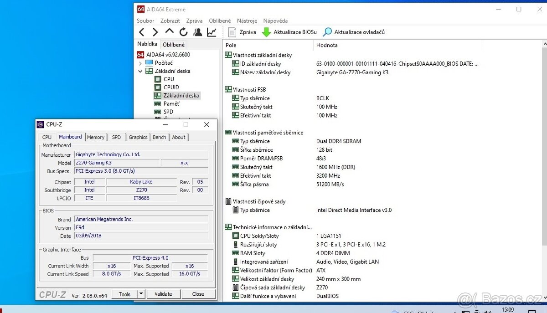Select the CPUID tree item
Viewport: 547px width, 313px height.
171,87
